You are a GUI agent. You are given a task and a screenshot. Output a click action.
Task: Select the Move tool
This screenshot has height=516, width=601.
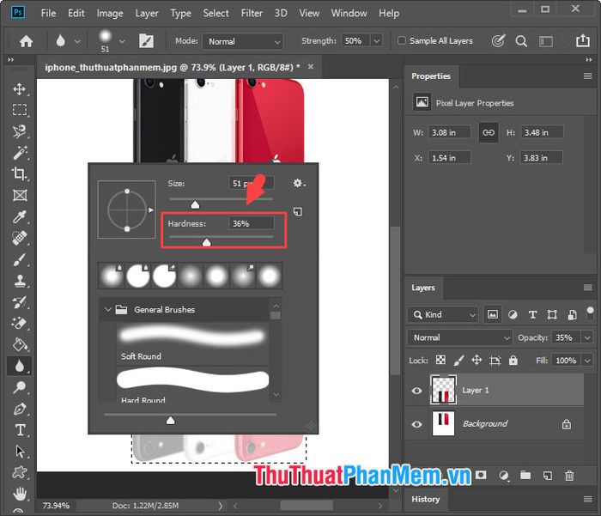(x=19, y=89)
